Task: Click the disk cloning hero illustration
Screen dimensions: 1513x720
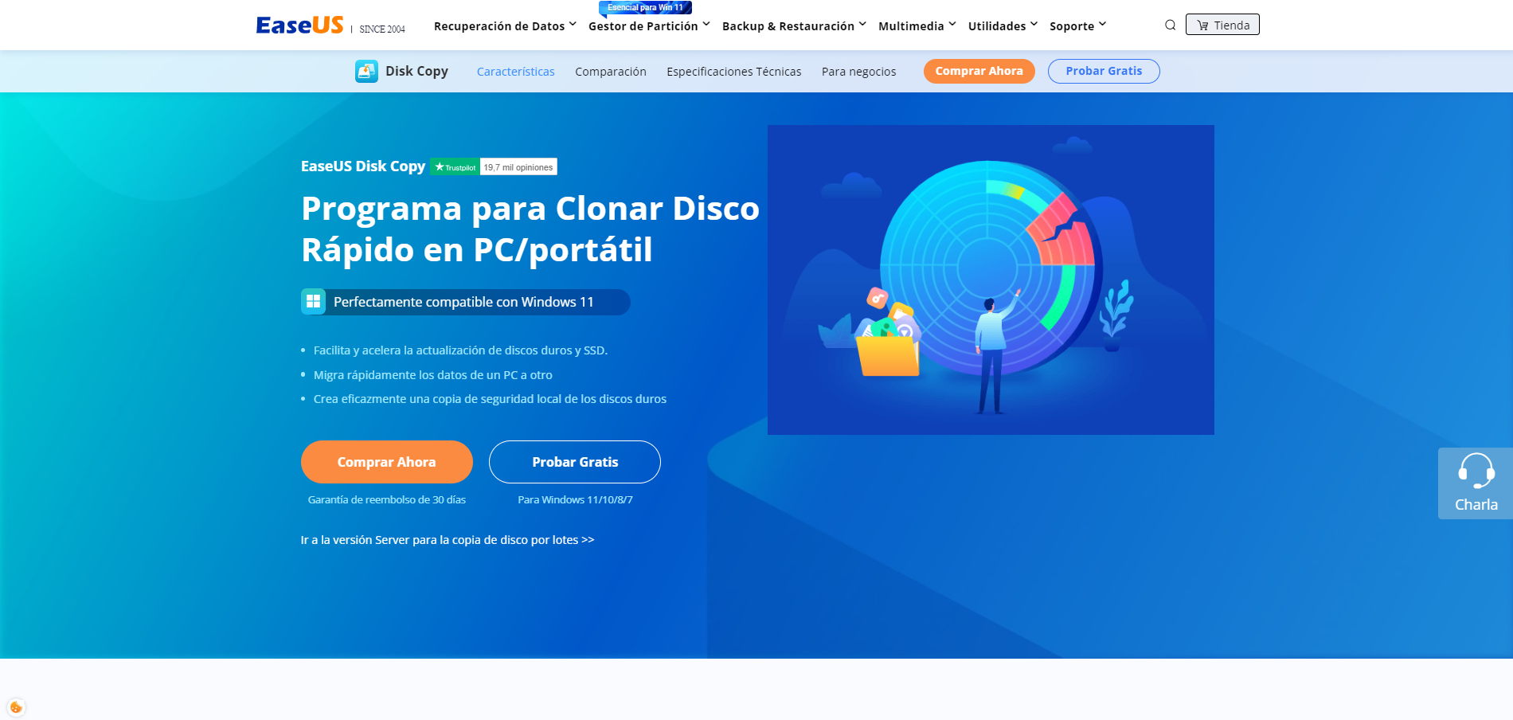Action: tap(991, 280)
